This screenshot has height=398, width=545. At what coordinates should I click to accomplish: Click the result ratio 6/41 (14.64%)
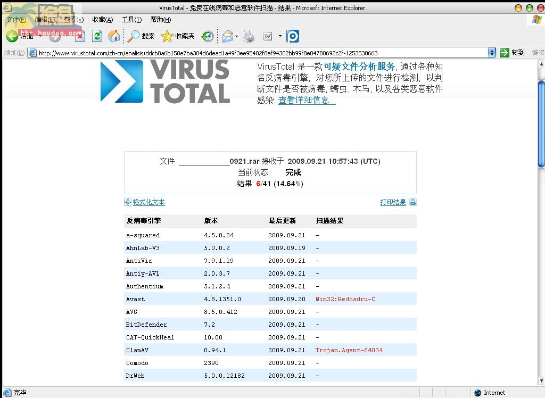click(280, 184)
